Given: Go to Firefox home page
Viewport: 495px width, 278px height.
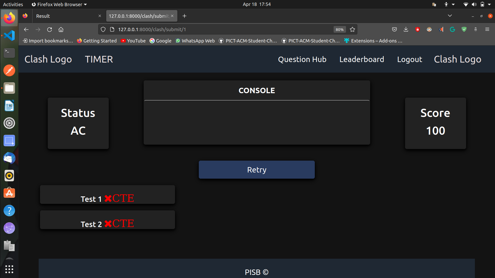Looking at the screenshot, I should click(x=61, y=30).
